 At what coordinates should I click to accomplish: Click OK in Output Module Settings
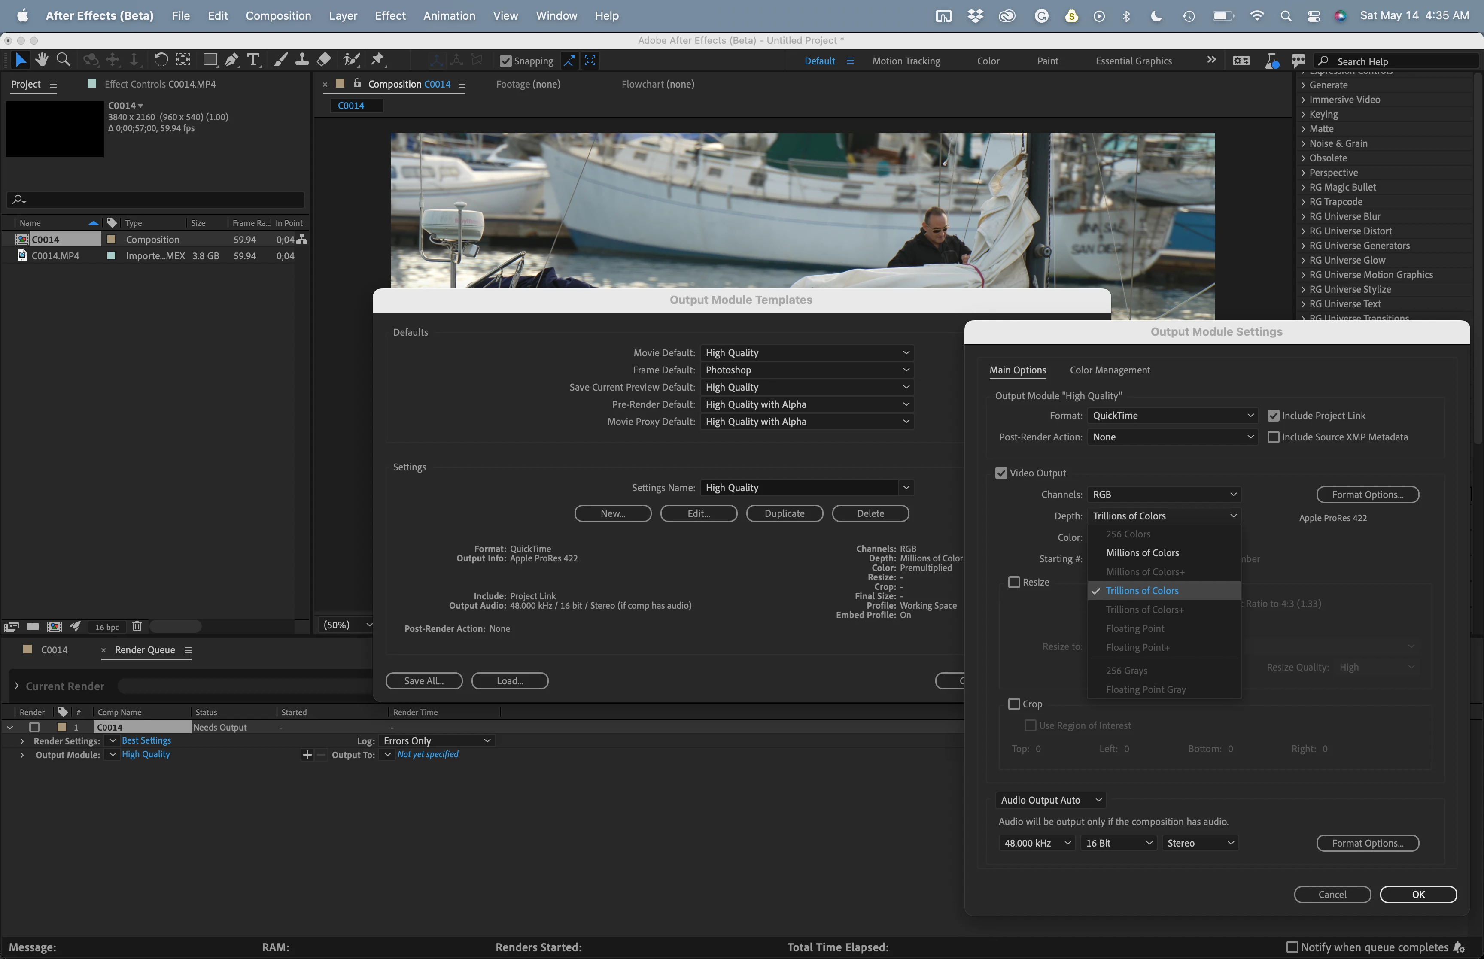click(1418, 894)
